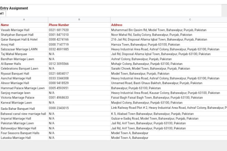227x151 pixels.
Task: Click the Imperial Marriage Hall cell
Action: point(24,119)
